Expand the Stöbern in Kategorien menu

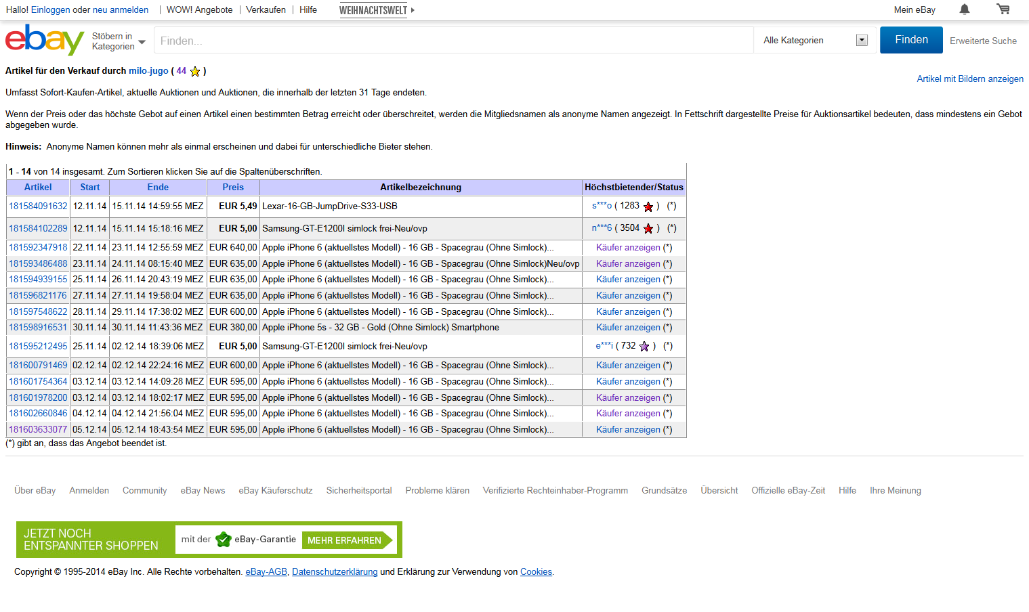[119, 41]
